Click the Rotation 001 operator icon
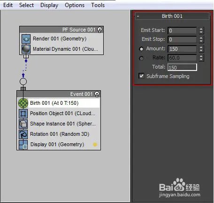214x203 pixels. [23, 134]
